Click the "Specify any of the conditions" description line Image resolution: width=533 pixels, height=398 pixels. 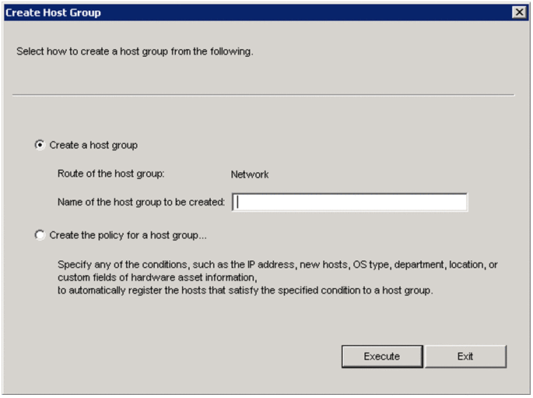pos(278,265)
